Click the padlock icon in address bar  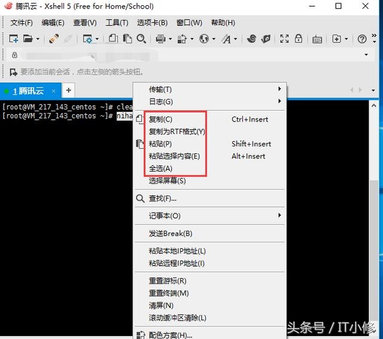coord(14,55)
